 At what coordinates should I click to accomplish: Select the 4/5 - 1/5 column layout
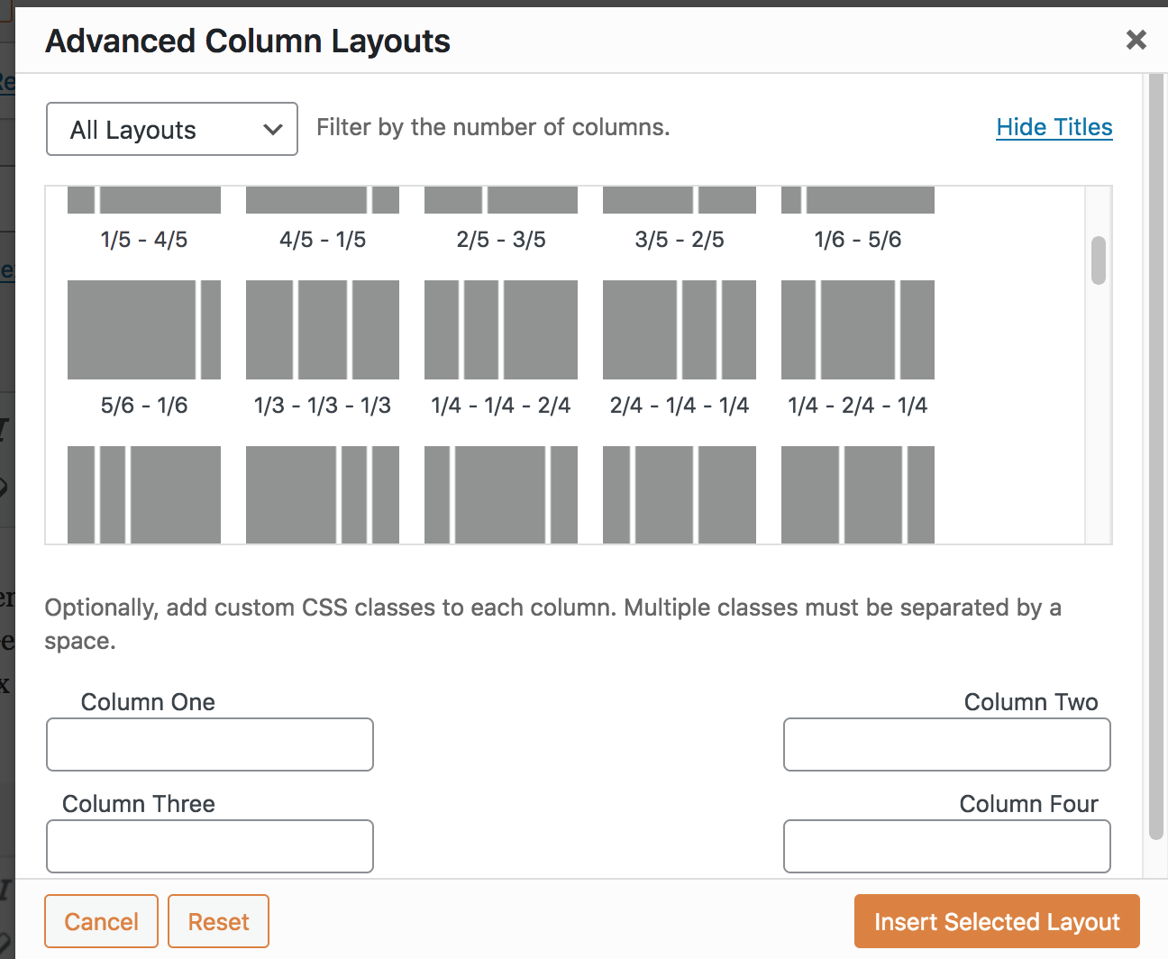(322, 199)
